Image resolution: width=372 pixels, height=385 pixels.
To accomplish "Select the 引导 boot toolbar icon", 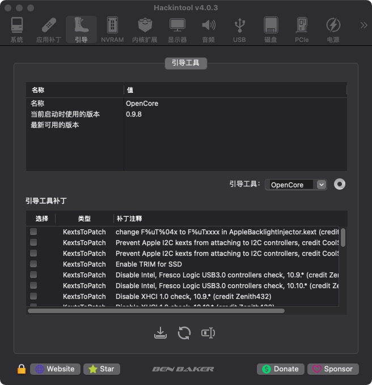I will (x=82, y=29).
